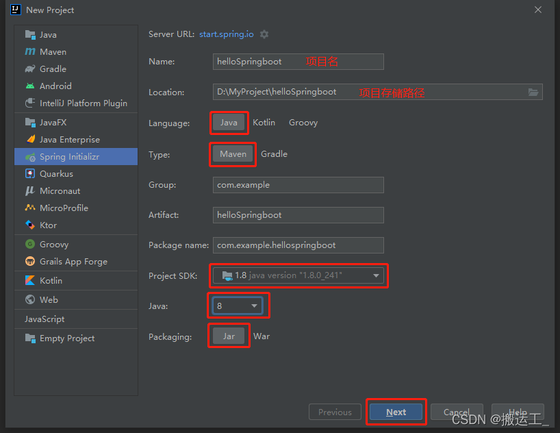Select War packaging
The width and height of the screenshot is (560, 433).
(262, 336)
